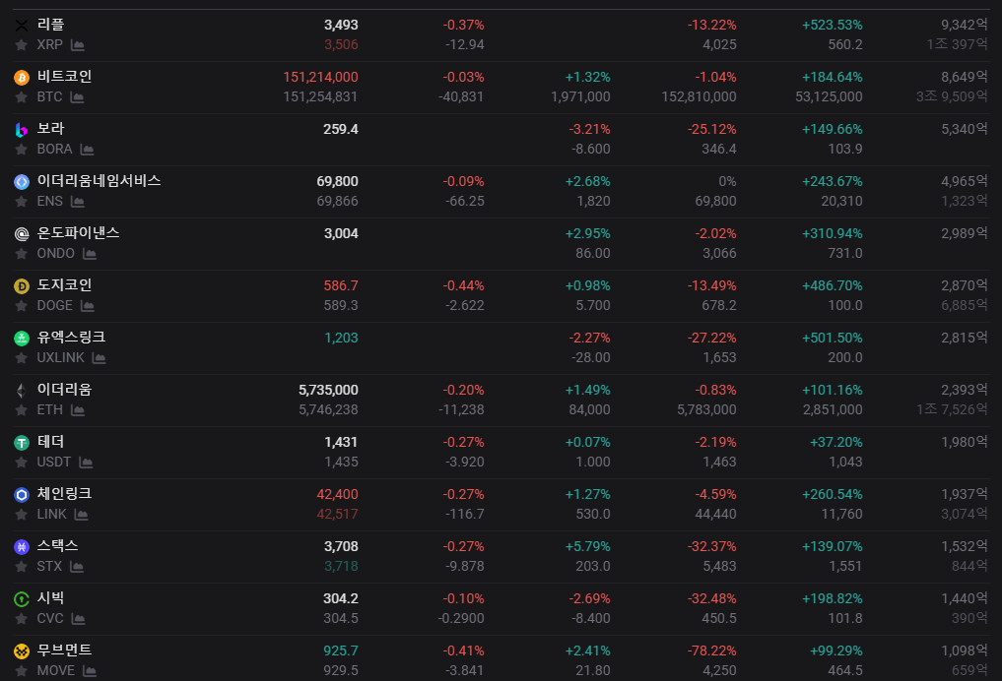1002x681 pixels.
Task: Open the chart icon next to USDT
Action: pyautogui.click(x=86, y=463)
